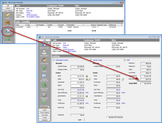
Task: Click the Apply button
Action: tap(80, 120)
